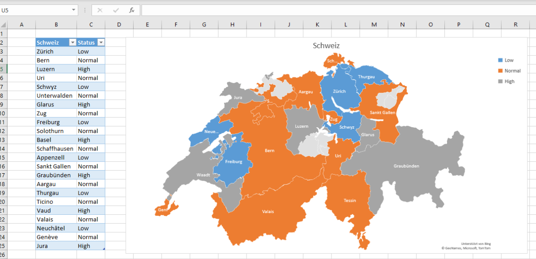Open the Status column filter dropdown
The width and height of the screenshot is (536, 259).
(x=101, y=42)
